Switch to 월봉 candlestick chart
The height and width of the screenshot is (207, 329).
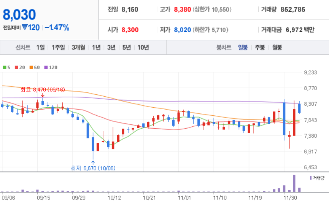pyautogui.click(x=277, y=48)
